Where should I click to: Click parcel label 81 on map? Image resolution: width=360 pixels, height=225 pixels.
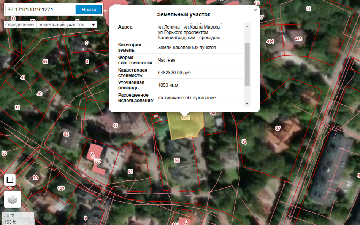[x=130, y=171]
